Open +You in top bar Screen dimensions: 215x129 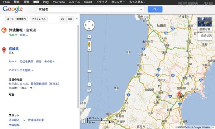point(6,2)
